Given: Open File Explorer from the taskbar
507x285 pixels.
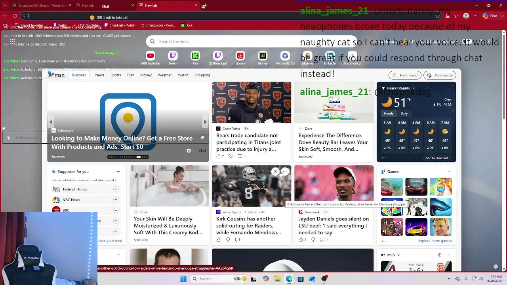Looking at the screenshot, I should (x=277, y=279).
